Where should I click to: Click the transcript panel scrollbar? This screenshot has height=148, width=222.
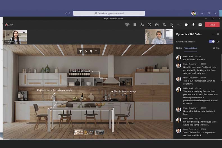coord(221,68)
